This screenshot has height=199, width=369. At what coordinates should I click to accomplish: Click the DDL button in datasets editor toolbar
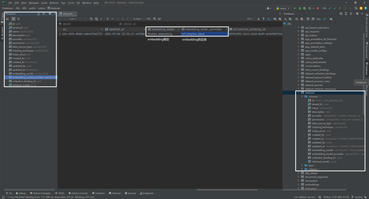(x=149, y=19)
